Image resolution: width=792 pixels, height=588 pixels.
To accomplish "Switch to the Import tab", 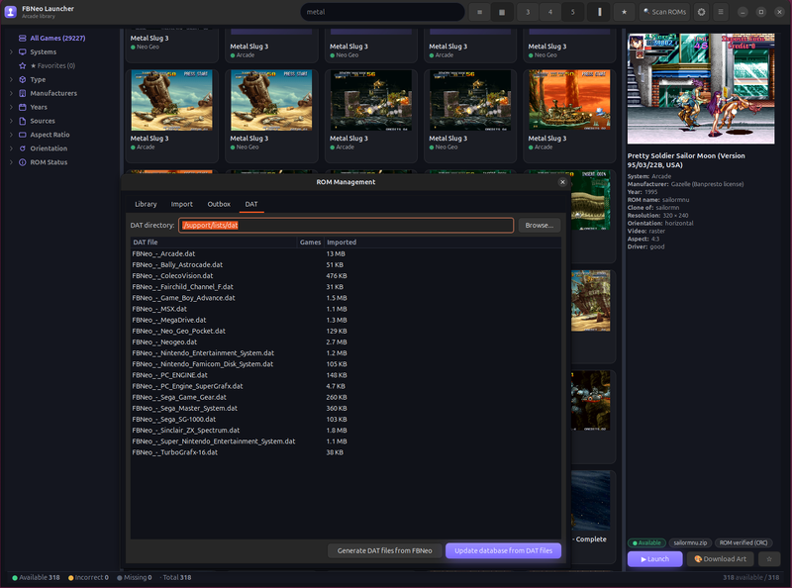I will 182,204.
